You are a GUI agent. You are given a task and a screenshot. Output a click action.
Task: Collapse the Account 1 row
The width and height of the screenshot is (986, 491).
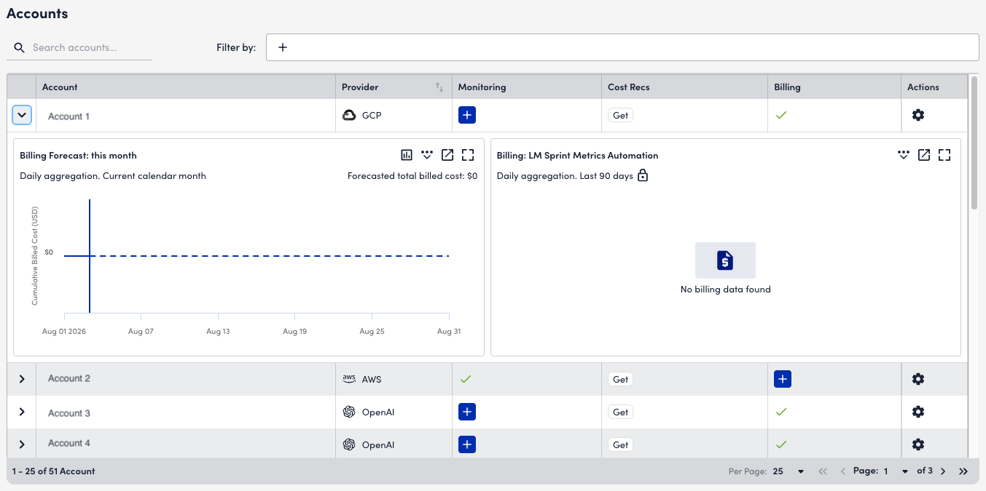22,115
